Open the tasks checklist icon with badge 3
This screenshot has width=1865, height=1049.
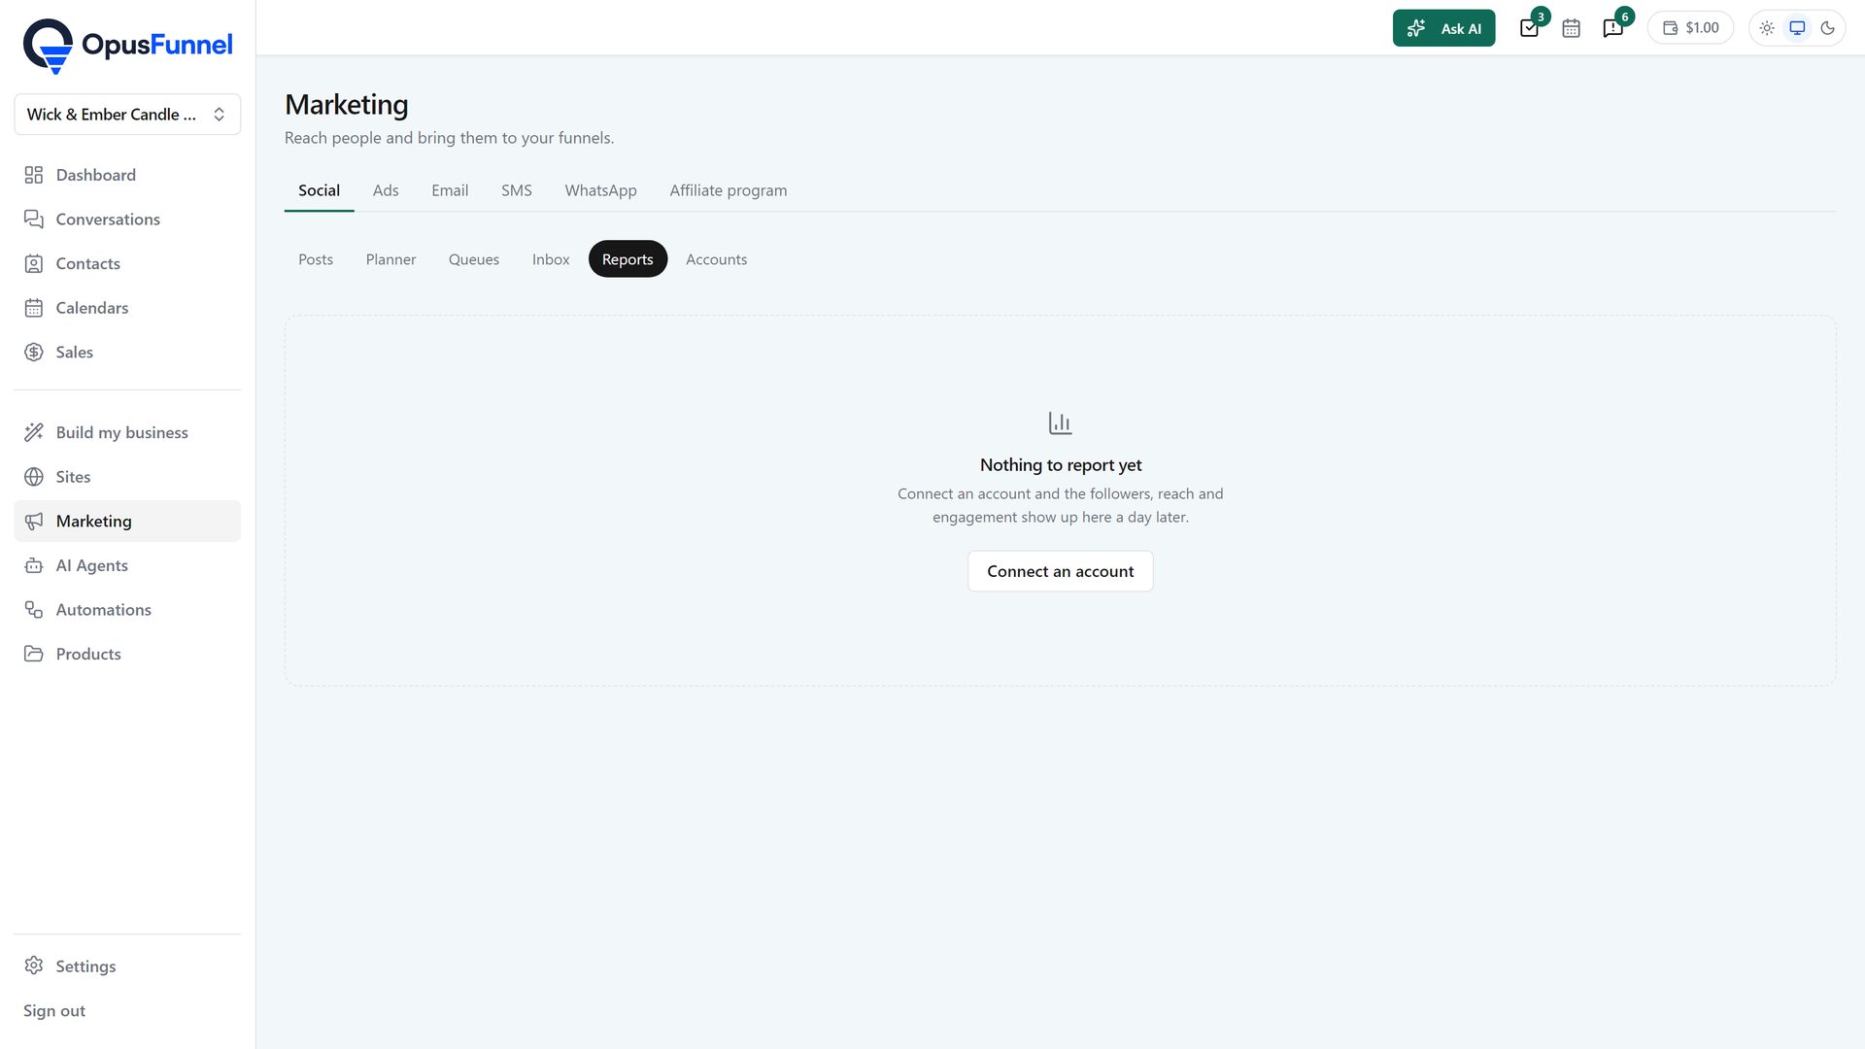(1530, 28)
